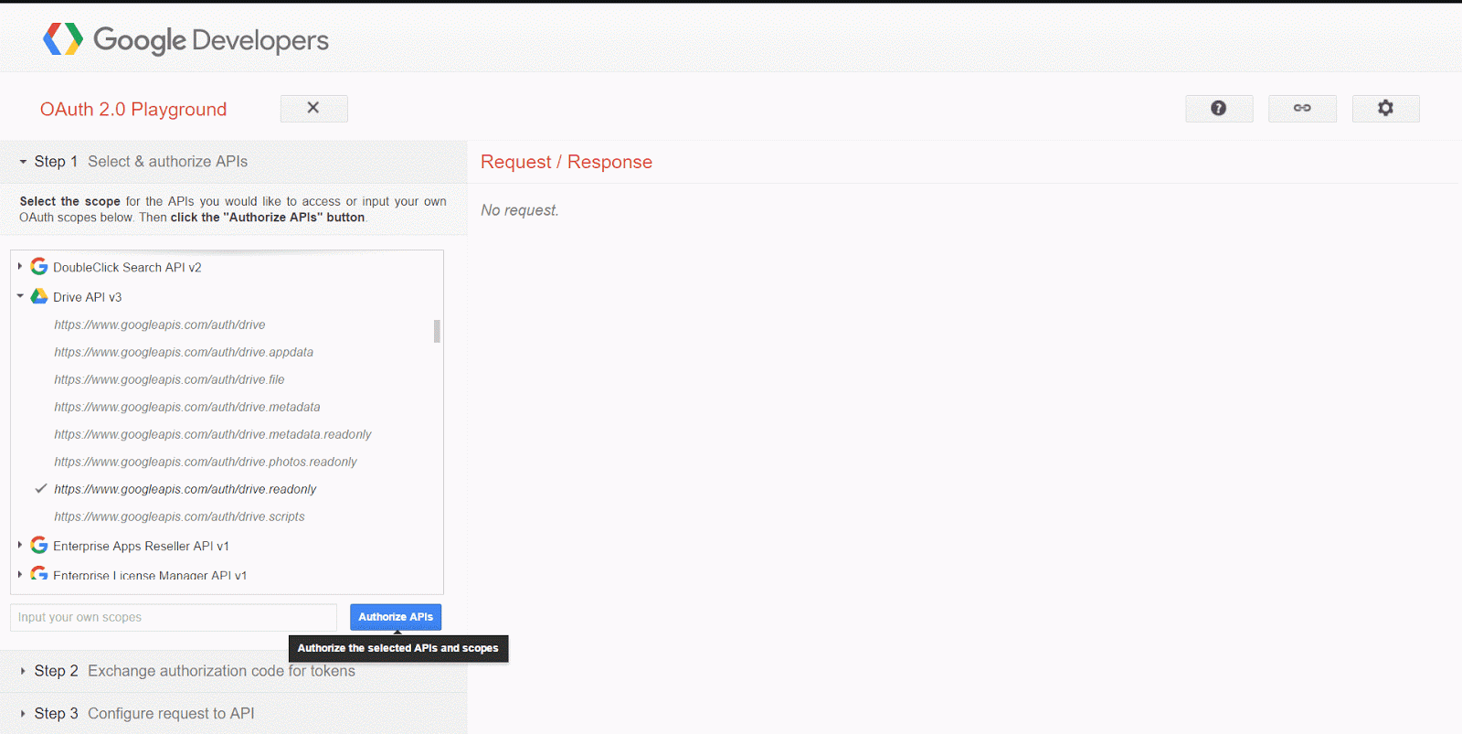1462x734 pixels.
Task: Click the Enterprise License Manager Google icon
Action: (x=39, y=573)
